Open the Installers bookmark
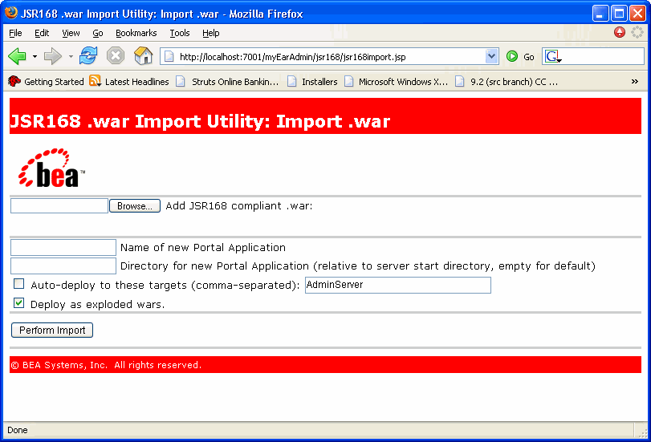Screen dimensions: 651x442 312,82
